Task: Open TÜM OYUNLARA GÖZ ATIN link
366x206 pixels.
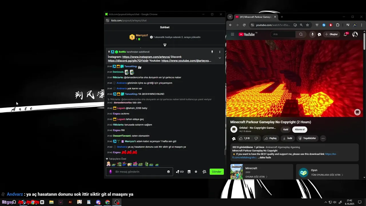Action: pos(327,175)
